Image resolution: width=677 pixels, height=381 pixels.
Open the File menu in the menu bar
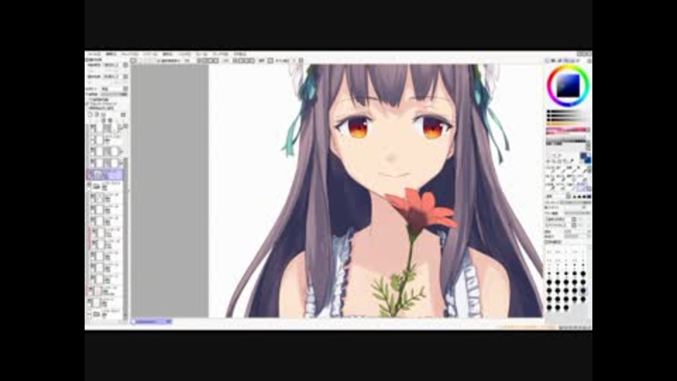tap(94, 54)
